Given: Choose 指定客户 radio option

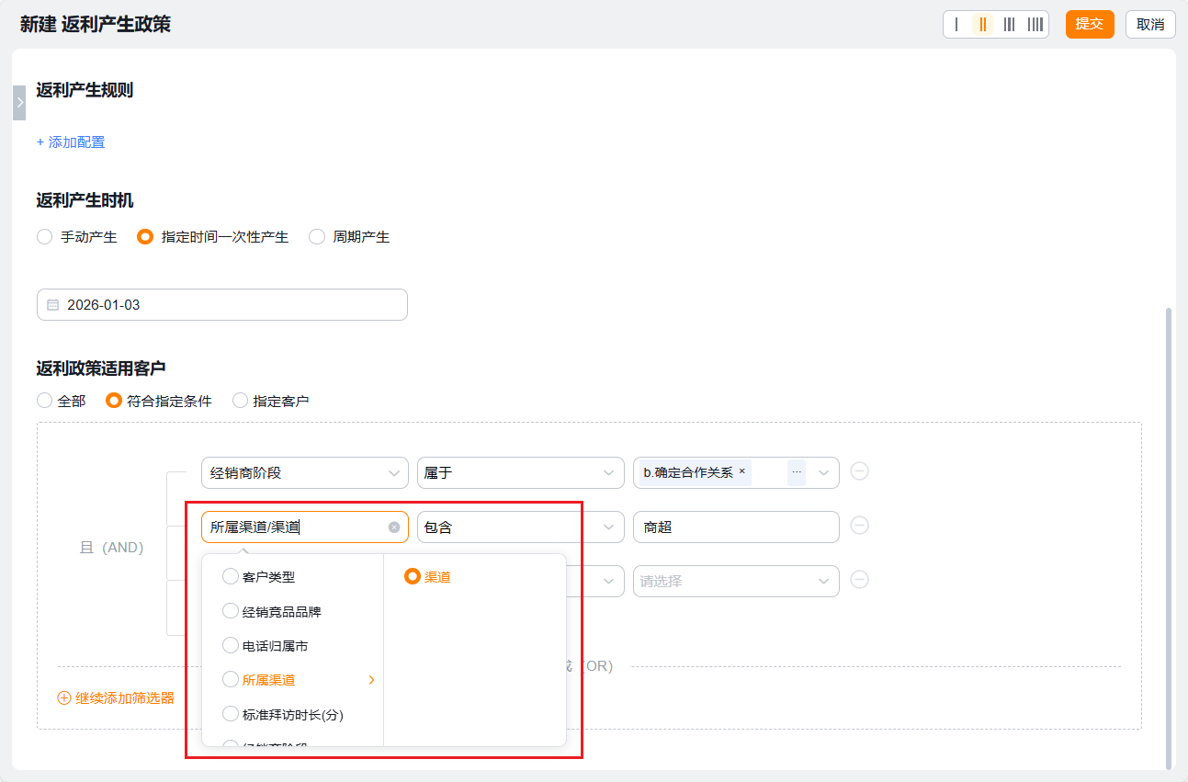Looking at the screenshot, I should pos(240,401).
